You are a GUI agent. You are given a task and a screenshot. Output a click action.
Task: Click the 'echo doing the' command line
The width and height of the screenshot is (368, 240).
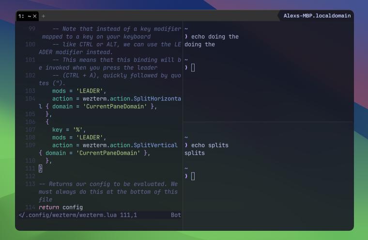215,37
